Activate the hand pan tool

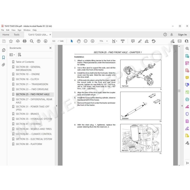coord(79,41)
